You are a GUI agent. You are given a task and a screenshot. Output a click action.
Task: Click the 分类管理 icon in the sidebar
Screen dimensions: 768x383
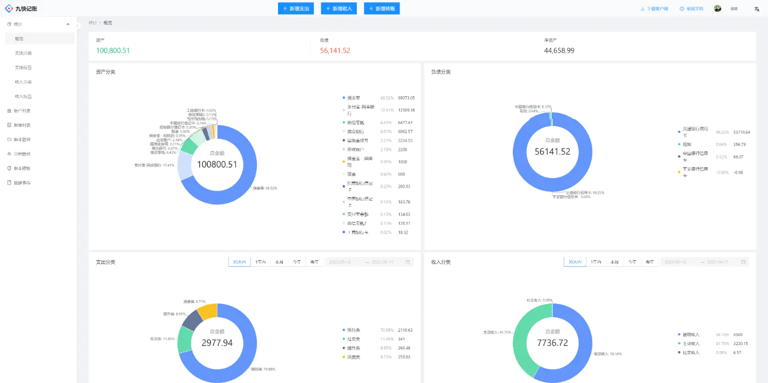coord(9,154)
